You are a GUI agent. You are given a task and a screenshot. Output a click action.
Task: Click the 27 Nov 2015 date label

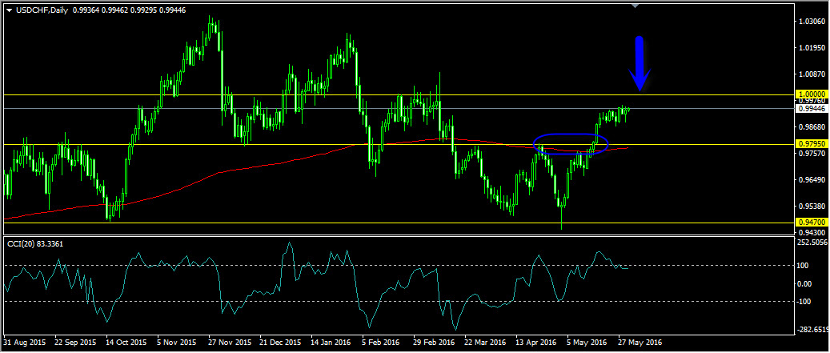tap(229, 343)
